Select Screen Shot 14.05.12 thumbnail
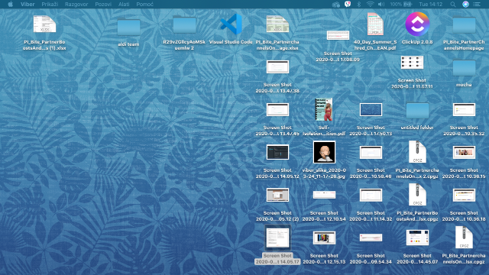The width and height of the screenshot is (489, 275). [277, 153]
